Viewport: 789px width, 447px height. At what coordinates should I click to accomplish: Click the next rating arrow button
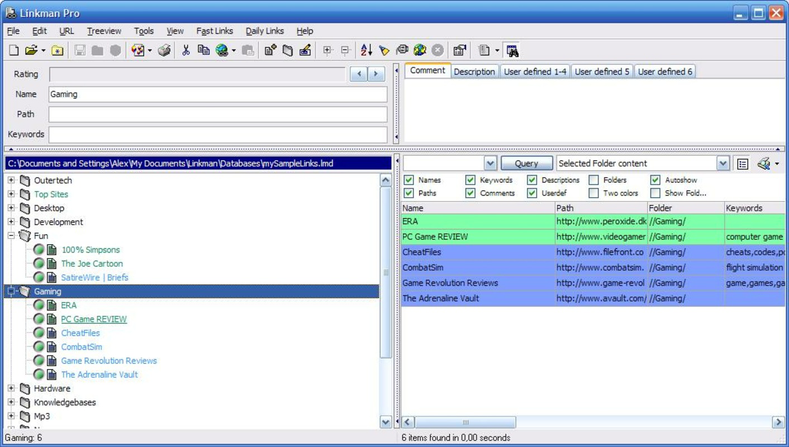[x=376, y=74]
